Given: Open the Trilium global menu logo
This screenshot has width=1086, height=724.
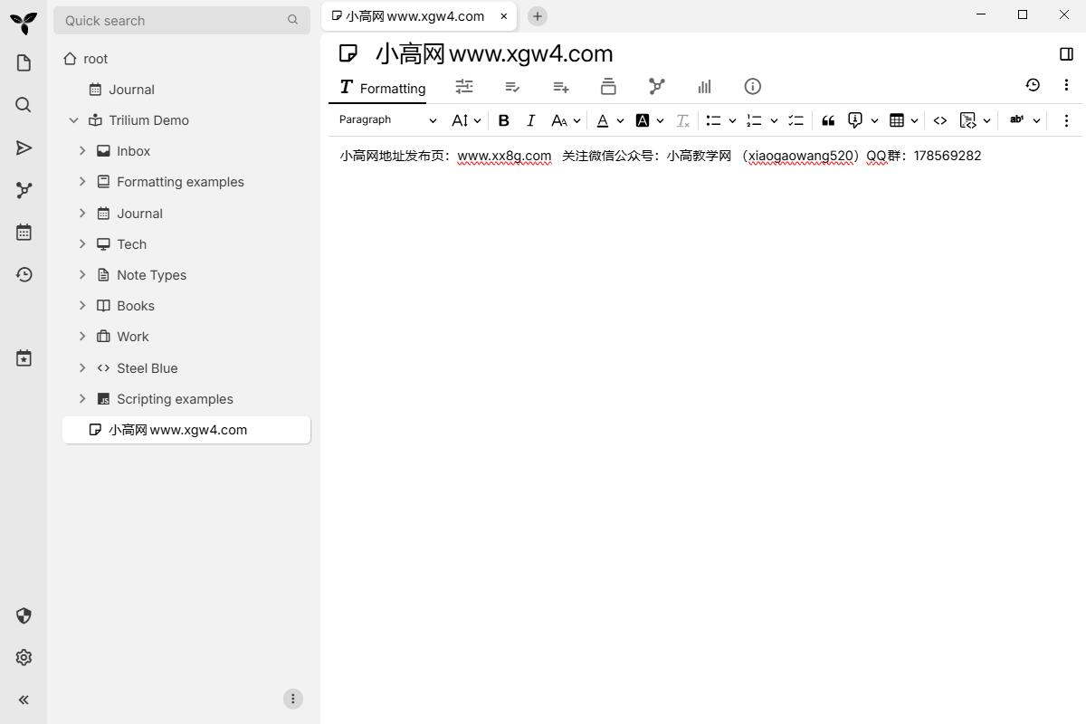Looking at the screenshot, I should [24, 22].
